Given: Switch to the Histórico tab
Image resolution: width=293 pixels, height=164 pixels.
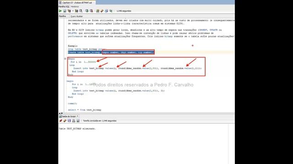Looking at the screenshot, I should 75,7.
